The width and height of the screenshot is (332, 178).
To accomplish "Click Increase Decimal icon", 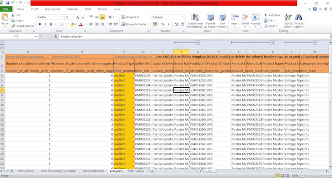I will coord(176,24).
